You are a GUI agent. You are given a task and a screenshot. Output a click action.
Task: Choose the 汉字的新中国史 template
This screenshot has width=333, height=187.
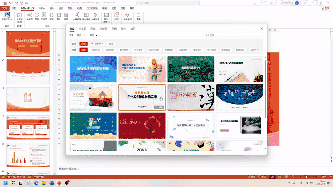click(191, 97)
